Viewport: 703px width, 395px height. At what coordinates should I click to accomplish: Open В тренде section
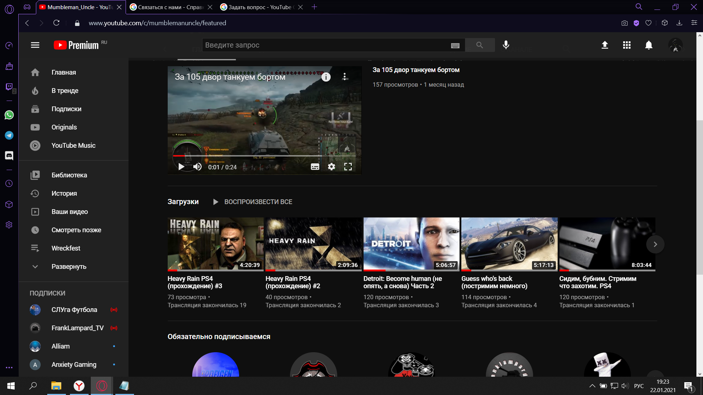pyautogui.click(x=73, y=91)
